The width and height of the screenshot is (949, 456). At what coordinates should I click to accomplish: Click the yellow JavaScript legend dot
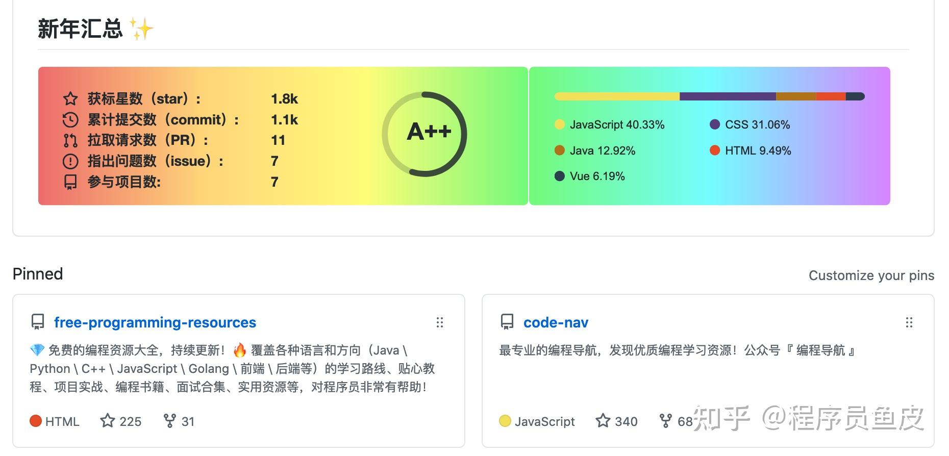[560, 124]
